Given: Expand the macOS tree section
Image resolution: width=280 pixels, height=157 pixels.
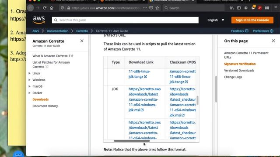Looking at the screenshot, I should (29, 86).
